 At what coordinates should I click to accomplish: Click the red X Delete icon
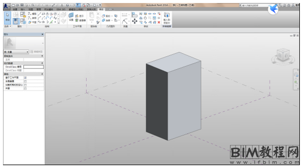click(159, 22)
